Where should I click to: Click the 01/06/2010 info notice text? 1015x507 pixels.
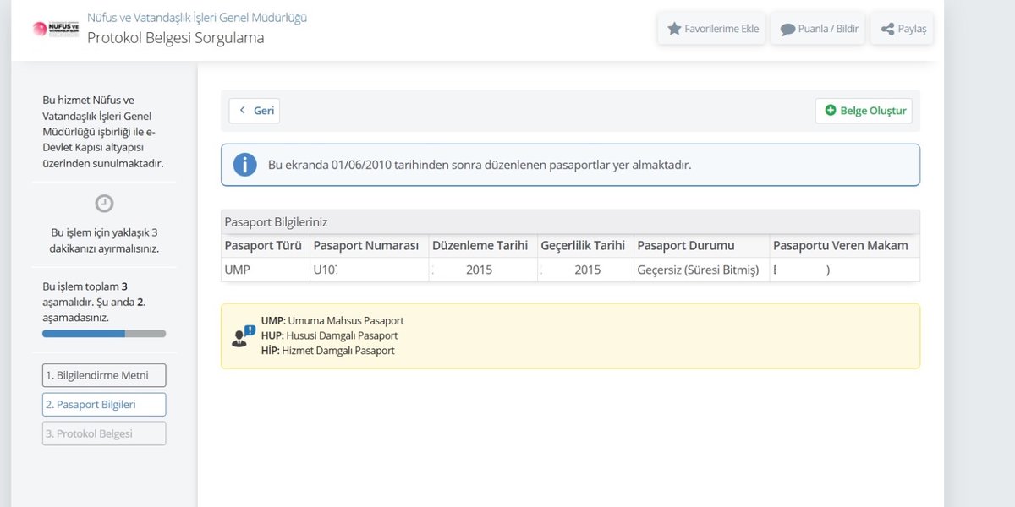[x=480, y=165]
